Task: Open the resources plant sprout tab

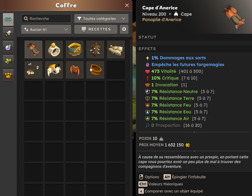Action: click(8, 61)
